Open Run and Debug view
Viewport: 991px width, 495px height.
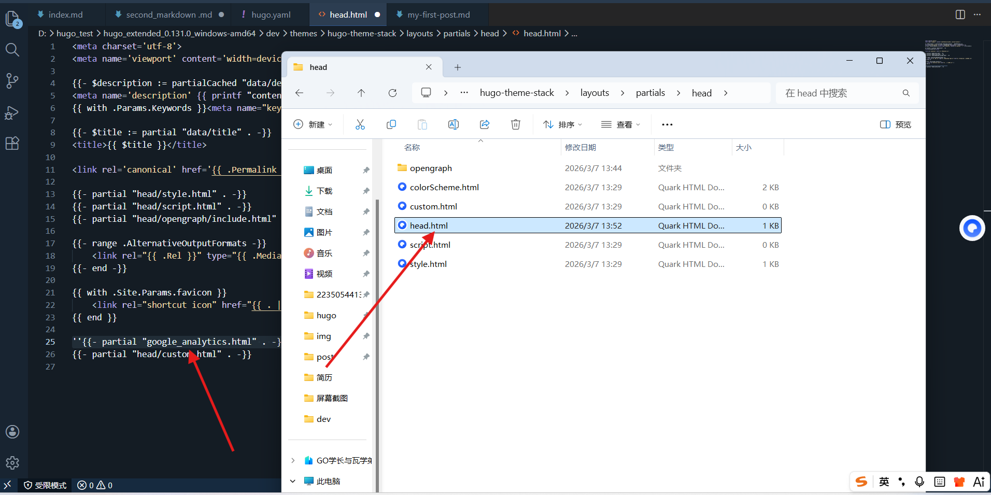point(12,112)
